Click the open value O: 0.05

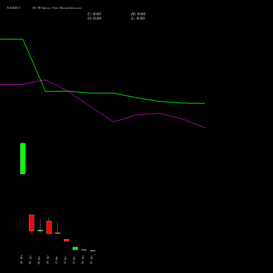coord(94,19)
